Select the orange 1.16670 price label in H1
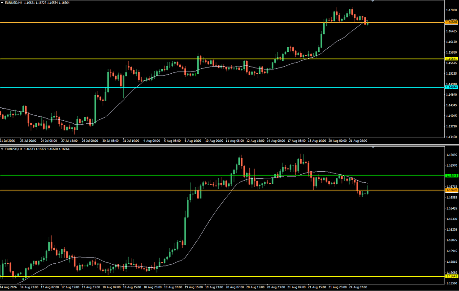This screenshot has width=459, height=291. (x=451, y=190)
